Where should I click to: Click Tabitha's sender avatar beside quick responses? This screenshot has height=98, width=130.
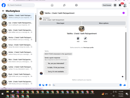(41, 73)
